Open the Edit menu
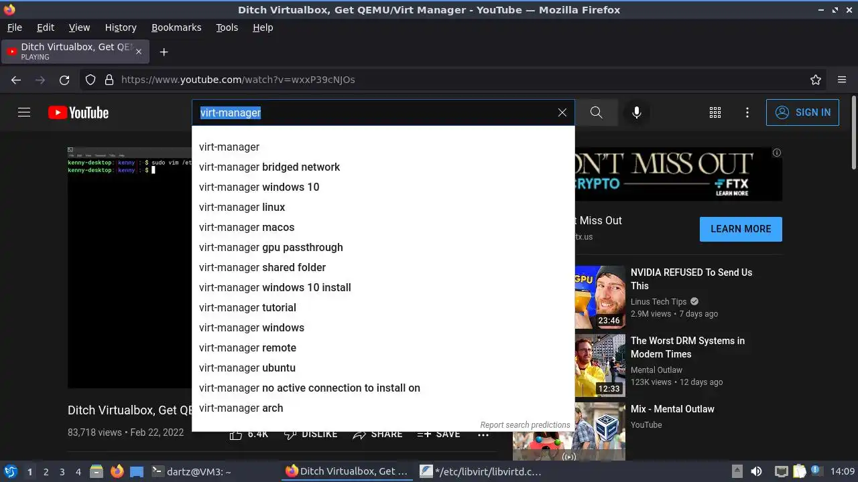This screenshot has width=858, height=482. click(x=46, y=27)
